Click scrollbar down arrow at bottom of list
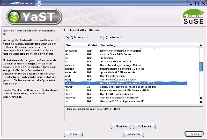Screen dimensions: 207x140 point(201,102)
